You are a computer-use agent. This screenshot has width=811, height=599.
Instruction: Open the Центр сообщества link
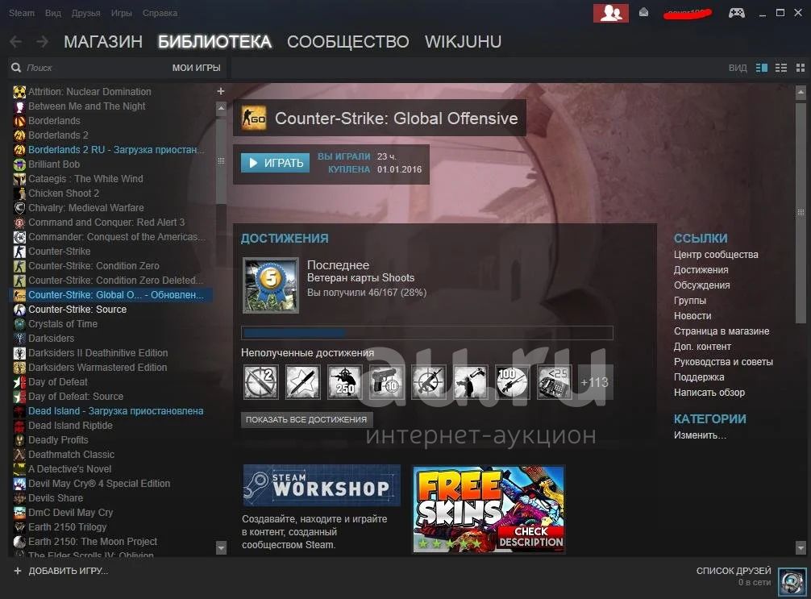[716, 255]
